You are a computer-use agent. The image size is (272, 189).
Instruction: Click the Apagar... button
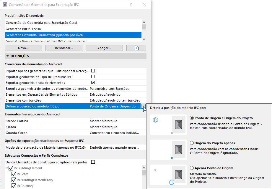104,48
